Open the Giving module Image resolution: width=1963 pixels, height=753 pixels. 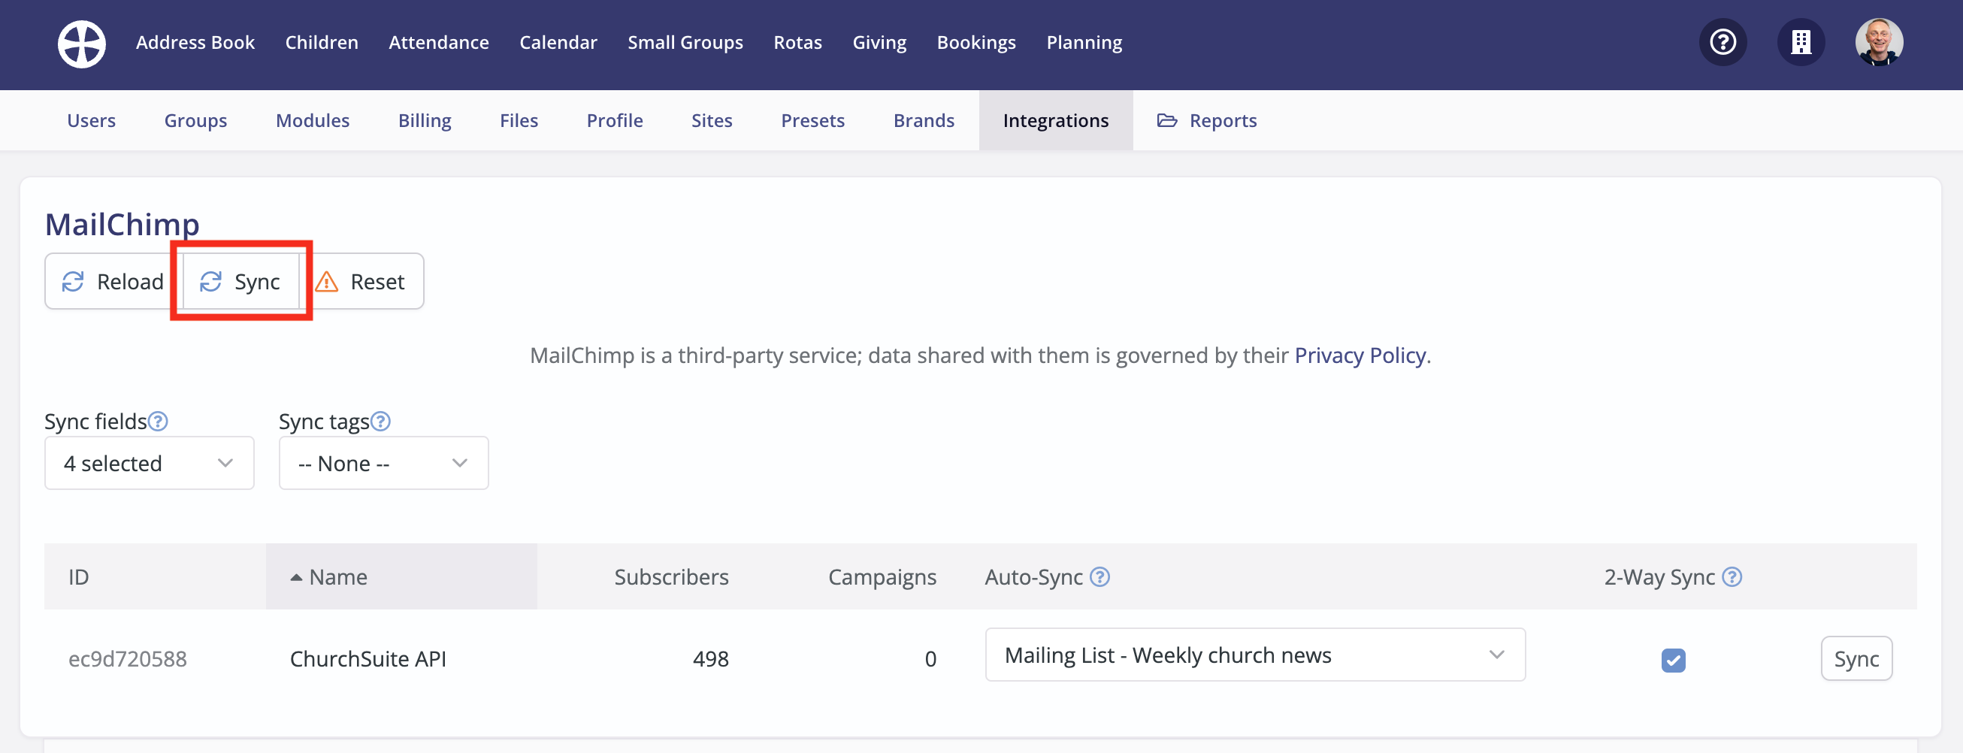[x=879, y=43]
